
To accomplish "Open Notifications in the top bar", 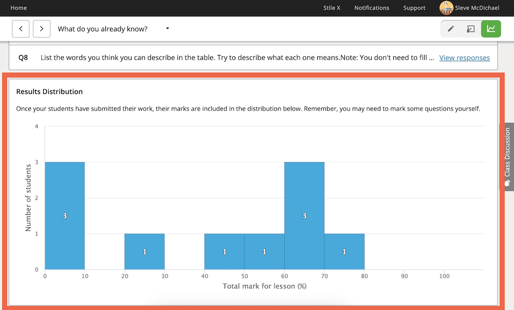I will 372,8.
